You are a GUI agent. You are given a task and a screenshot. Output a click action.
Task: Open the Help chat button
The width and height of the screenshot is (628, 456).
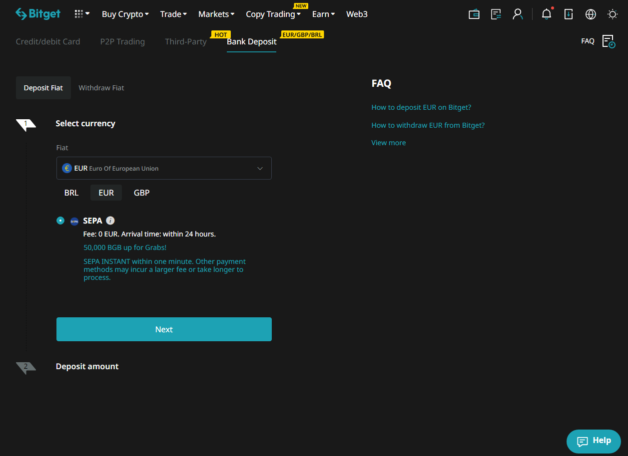click(x=594, y=441)
